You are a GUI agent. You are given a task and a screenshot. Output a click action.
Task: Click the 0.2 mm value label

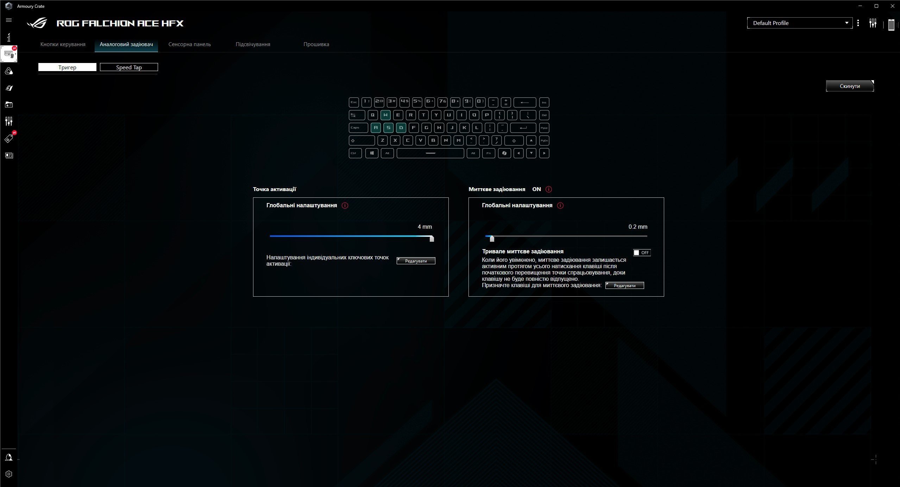coord(638,227)
